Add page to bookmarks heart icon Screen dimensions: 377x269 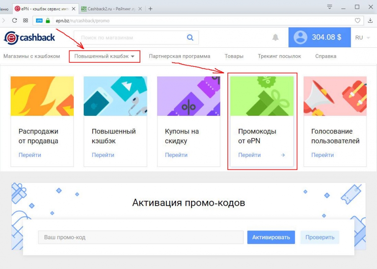tap(358, 20)
